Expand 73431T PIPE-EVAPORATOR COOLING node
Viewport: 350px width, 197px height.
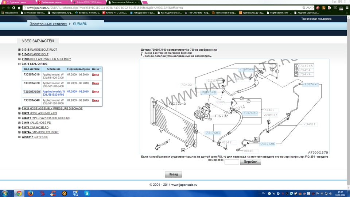(x=19, y=118)
